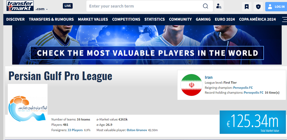Expand the hamburger menu in navigation bar
Image resolution: width=287 pixels, height=140 pixels.
point(284,19)
